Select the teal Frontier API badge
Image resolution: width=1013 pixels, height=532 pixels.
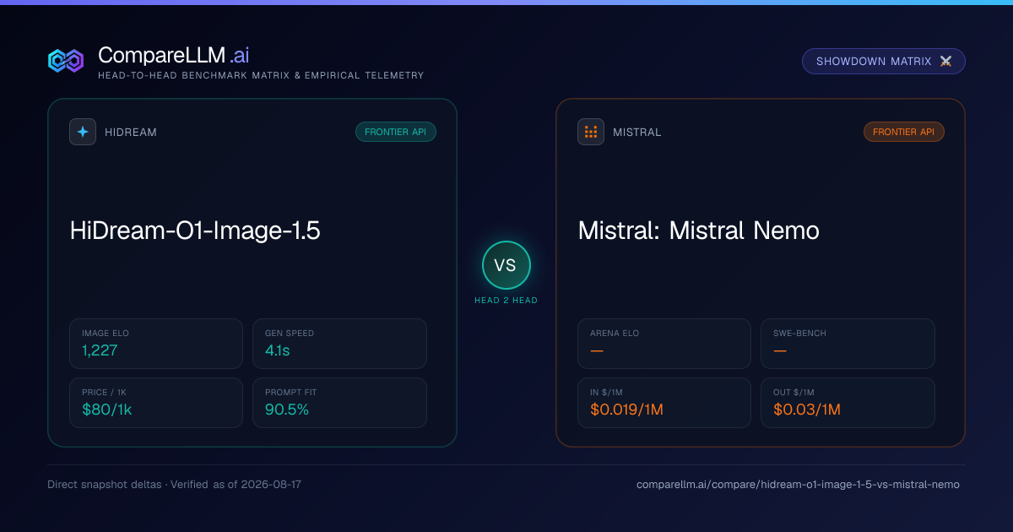click(x=396, y=132)
